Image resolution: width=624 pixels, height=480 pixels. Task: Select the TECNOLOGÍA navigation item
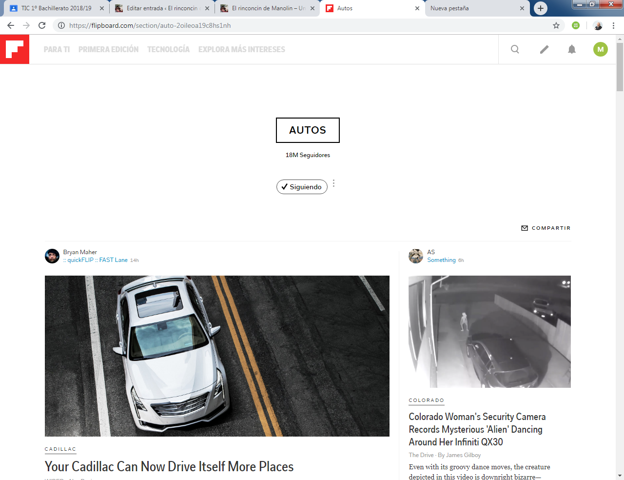tap(168, 49)
